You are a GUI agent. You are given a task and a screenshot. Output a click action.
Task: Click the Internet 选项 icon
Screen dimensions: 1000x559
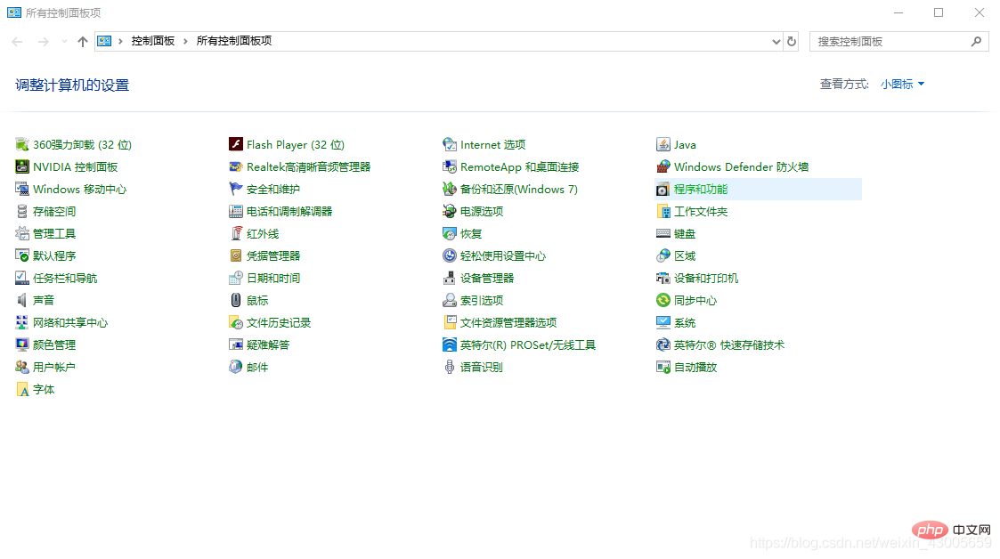point(449,145)
